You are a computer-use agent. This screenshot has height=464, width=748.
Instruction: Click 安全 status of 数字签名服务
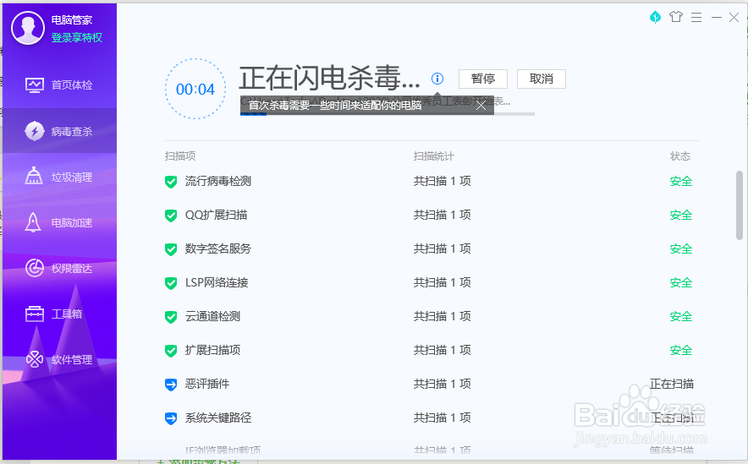681,248
